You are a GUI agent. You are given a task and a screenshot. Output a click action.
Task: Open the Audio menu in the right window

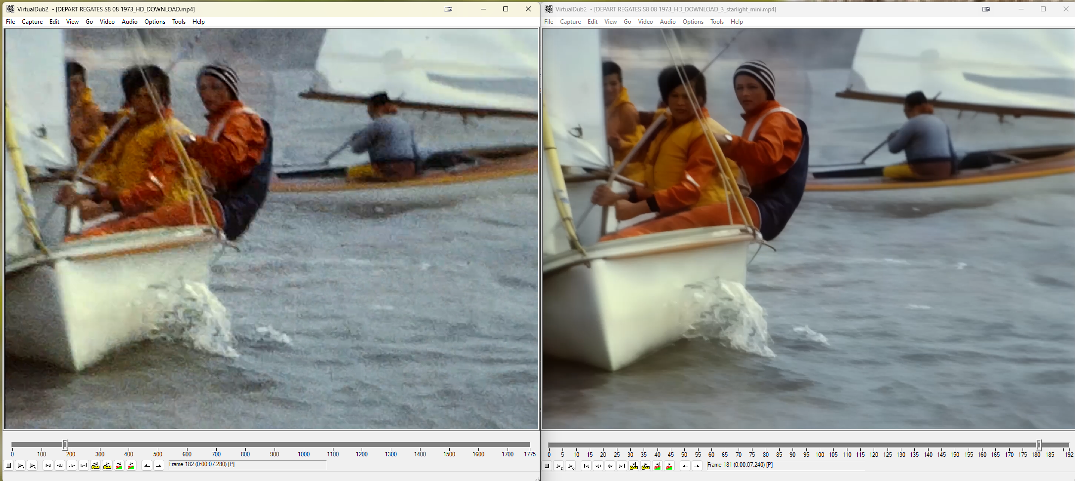(x=668, y=22)
